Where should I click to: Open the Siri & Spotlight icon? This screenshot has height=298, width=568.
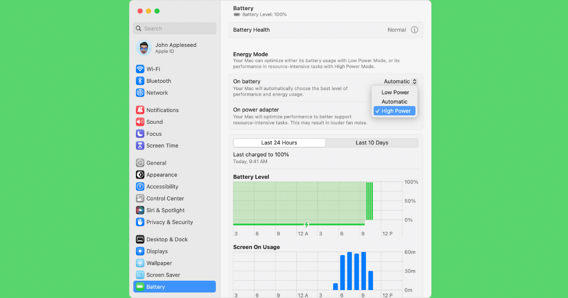[x=140, y=210]
